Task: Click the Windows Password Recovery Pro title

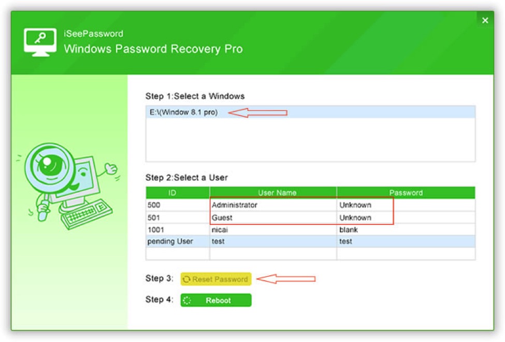Action: tap(153, 49)
